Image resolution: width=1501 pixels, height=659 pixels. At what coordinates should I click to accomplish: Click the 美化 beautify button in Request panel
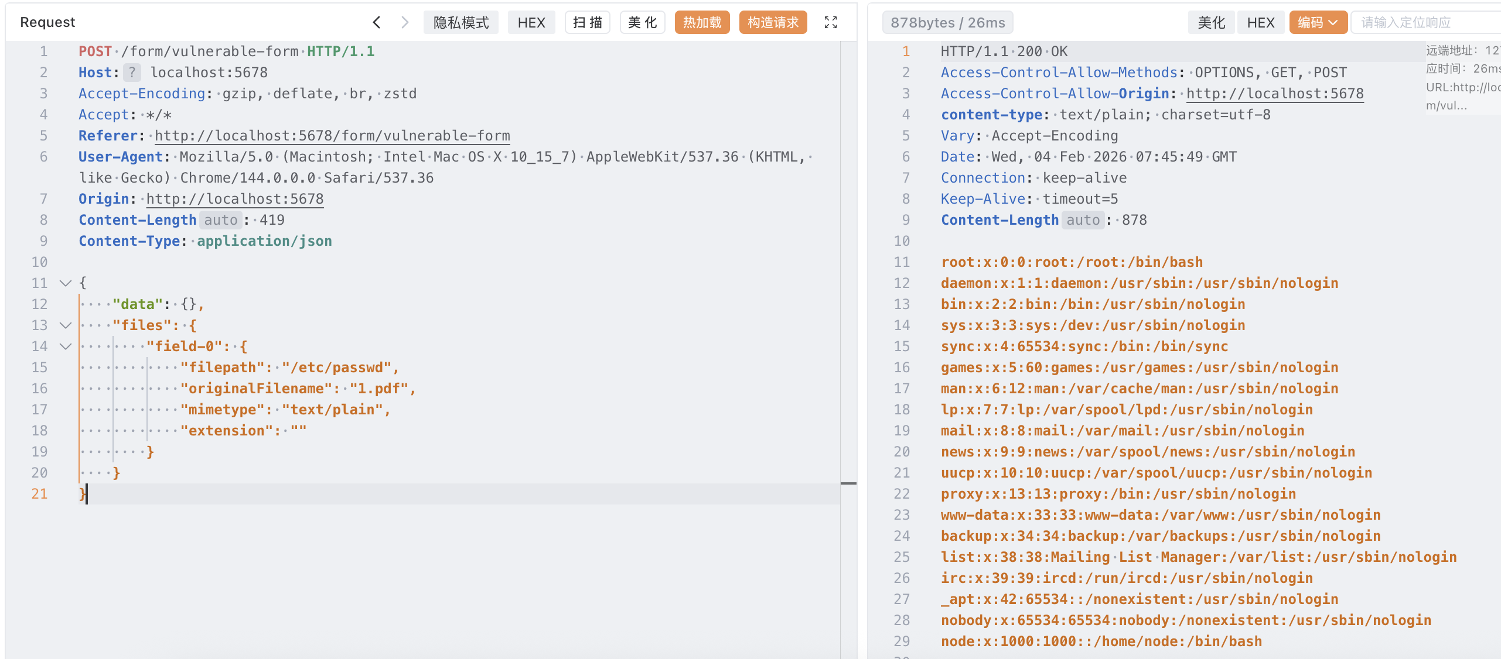tap(642, 22)
